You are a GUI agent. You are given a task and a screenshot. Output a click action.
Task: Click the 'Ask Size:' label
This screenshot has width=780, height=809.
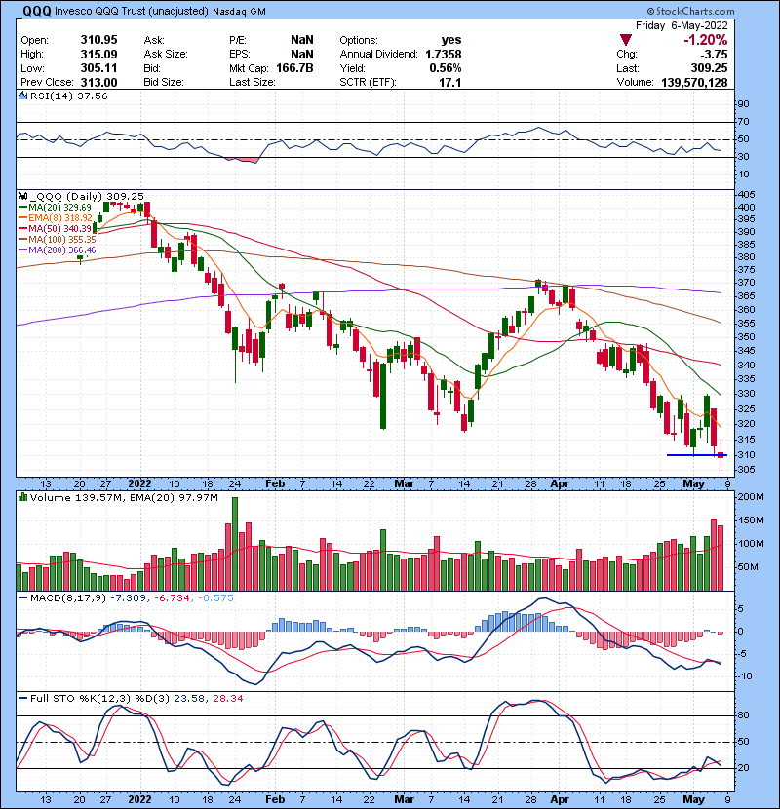tap(166, 55)
